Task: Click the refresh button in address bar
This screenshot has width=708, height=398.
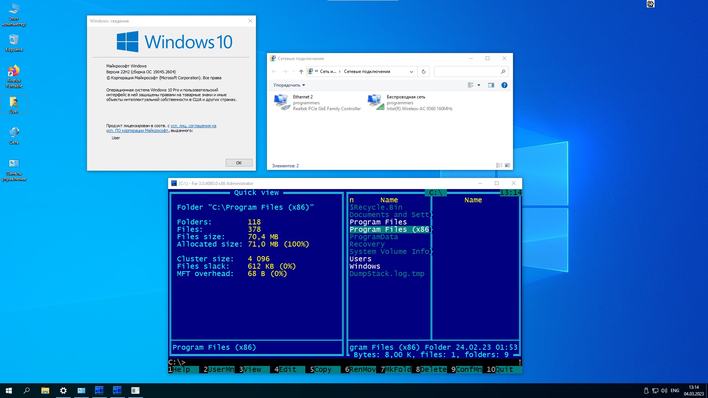Action: point(423,72)
